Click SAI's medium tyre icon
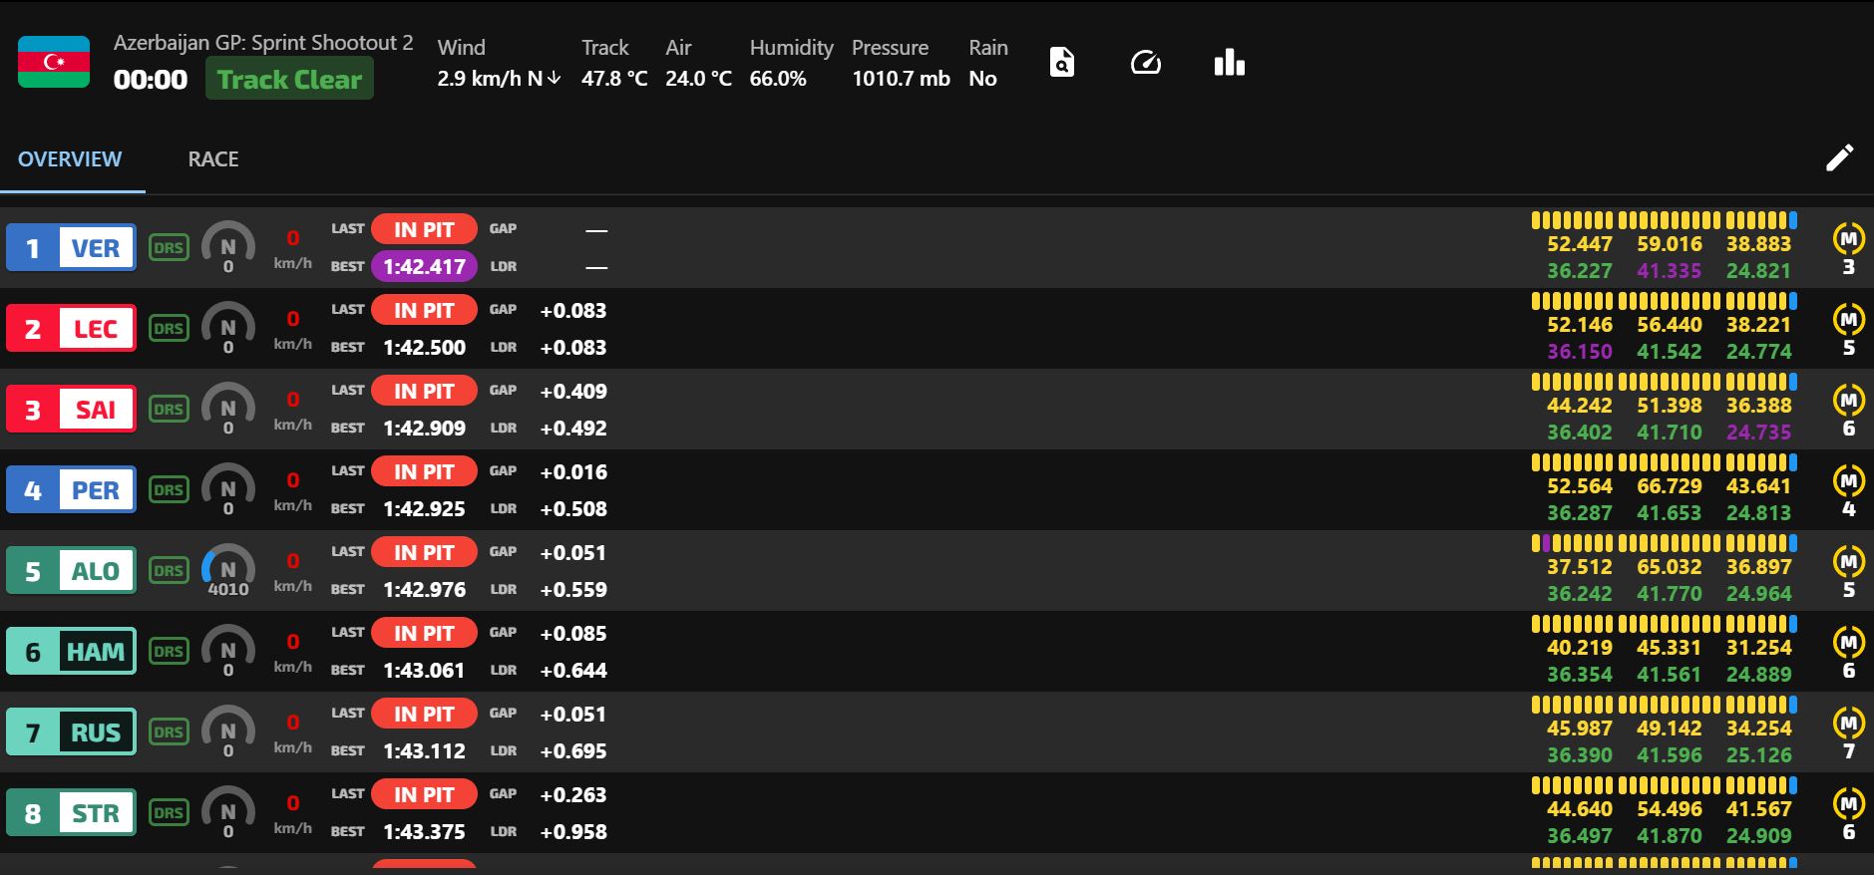The height and width of the screenshot is (875, 1874). 1849,400
